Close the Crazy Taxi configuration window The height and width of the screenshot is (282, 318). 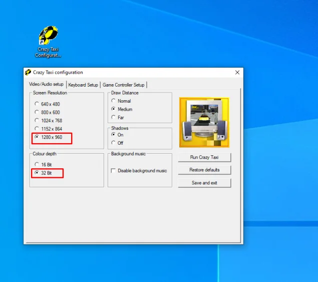[237, 73]
